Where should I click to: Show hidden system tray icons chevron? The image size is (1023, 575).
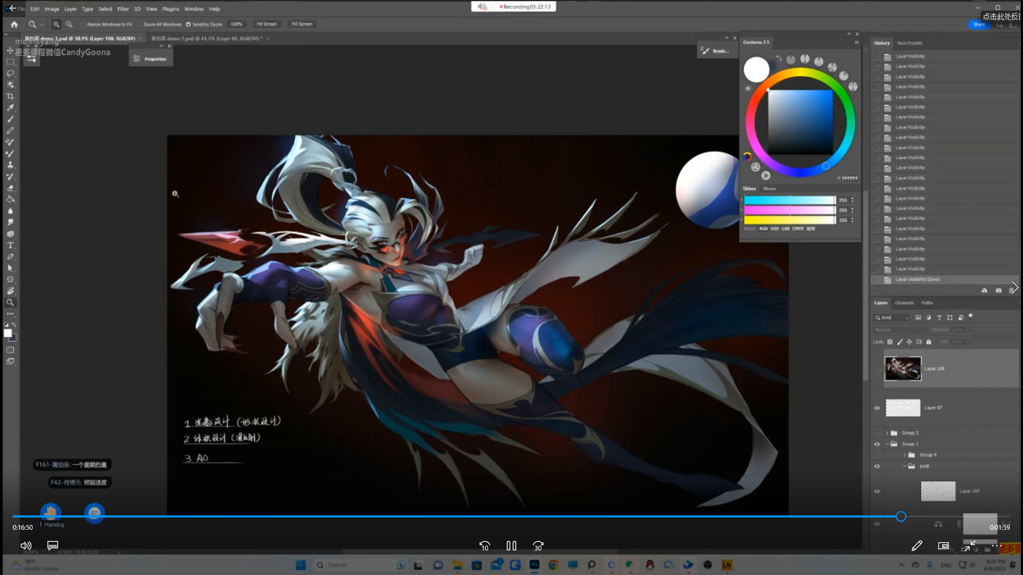[x=901, y=565]
